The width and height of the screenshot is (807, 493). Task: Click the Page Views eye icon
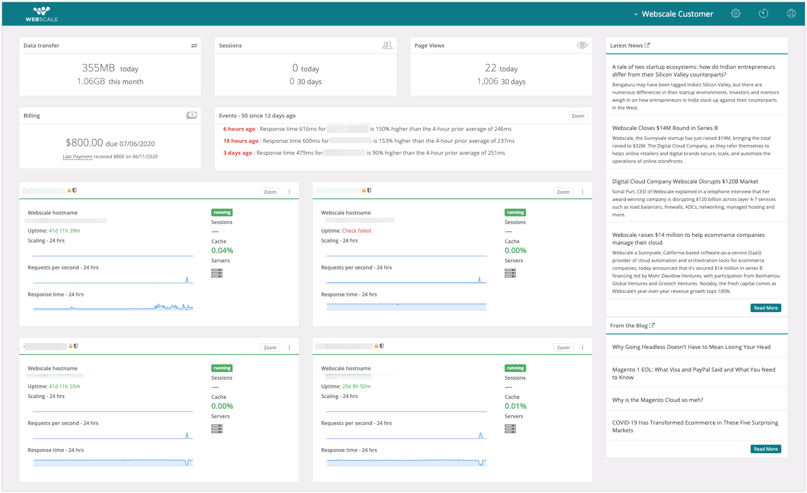582,45
